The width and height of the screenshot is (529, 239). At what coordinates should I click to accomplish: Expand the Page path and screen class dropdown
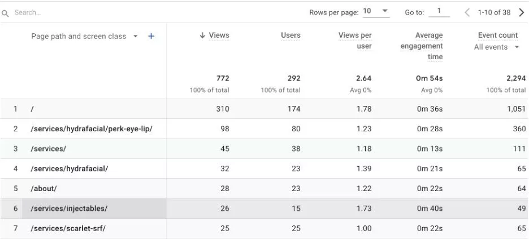[136, 36]
